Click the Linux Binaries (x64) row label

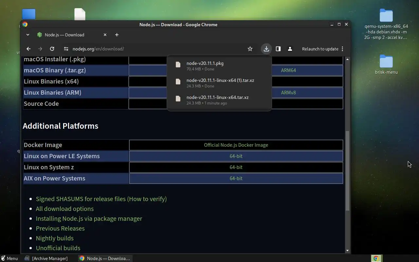coord(51,82)
